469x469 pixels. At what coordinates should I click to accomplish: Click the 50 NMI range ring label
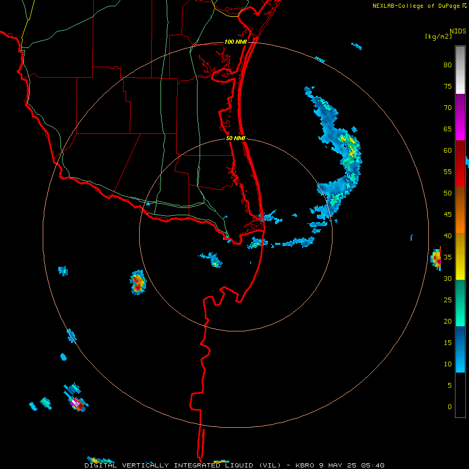pos(236,138)
